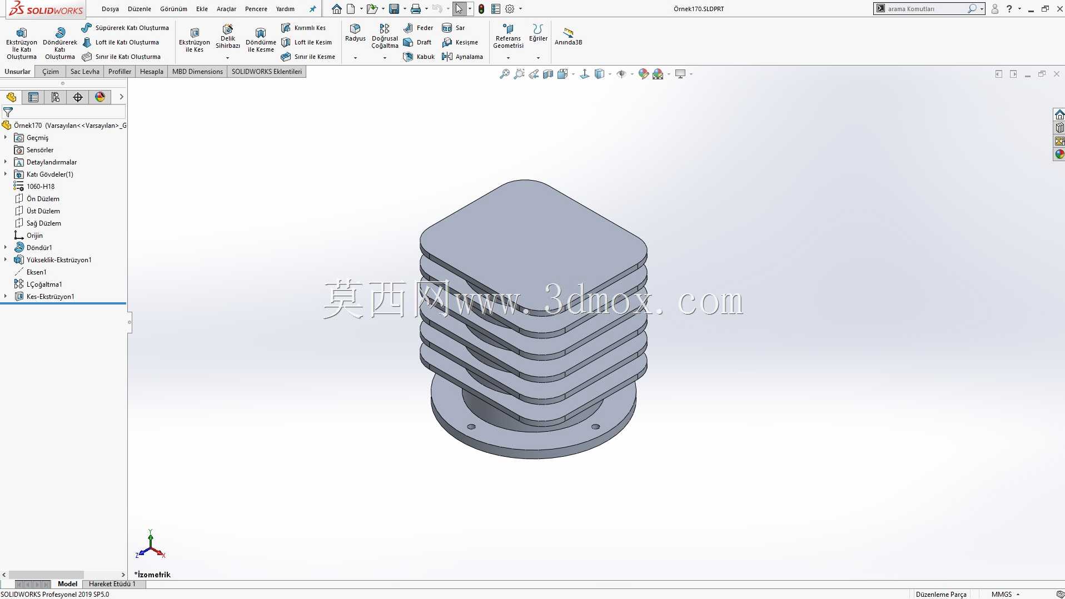This screenshot has width=1065, height=599.
Task: Open Delik Sihirbazı dropdown arrow
Action: coord(227,58)
